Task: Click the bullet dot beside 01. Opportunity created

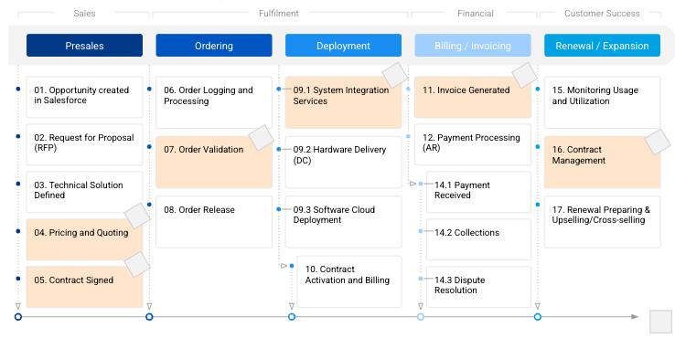Action: [x=18, y=89]
